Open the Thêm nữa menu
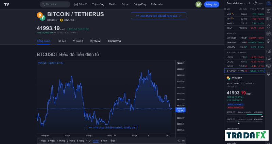 click(x=157, y=4)
